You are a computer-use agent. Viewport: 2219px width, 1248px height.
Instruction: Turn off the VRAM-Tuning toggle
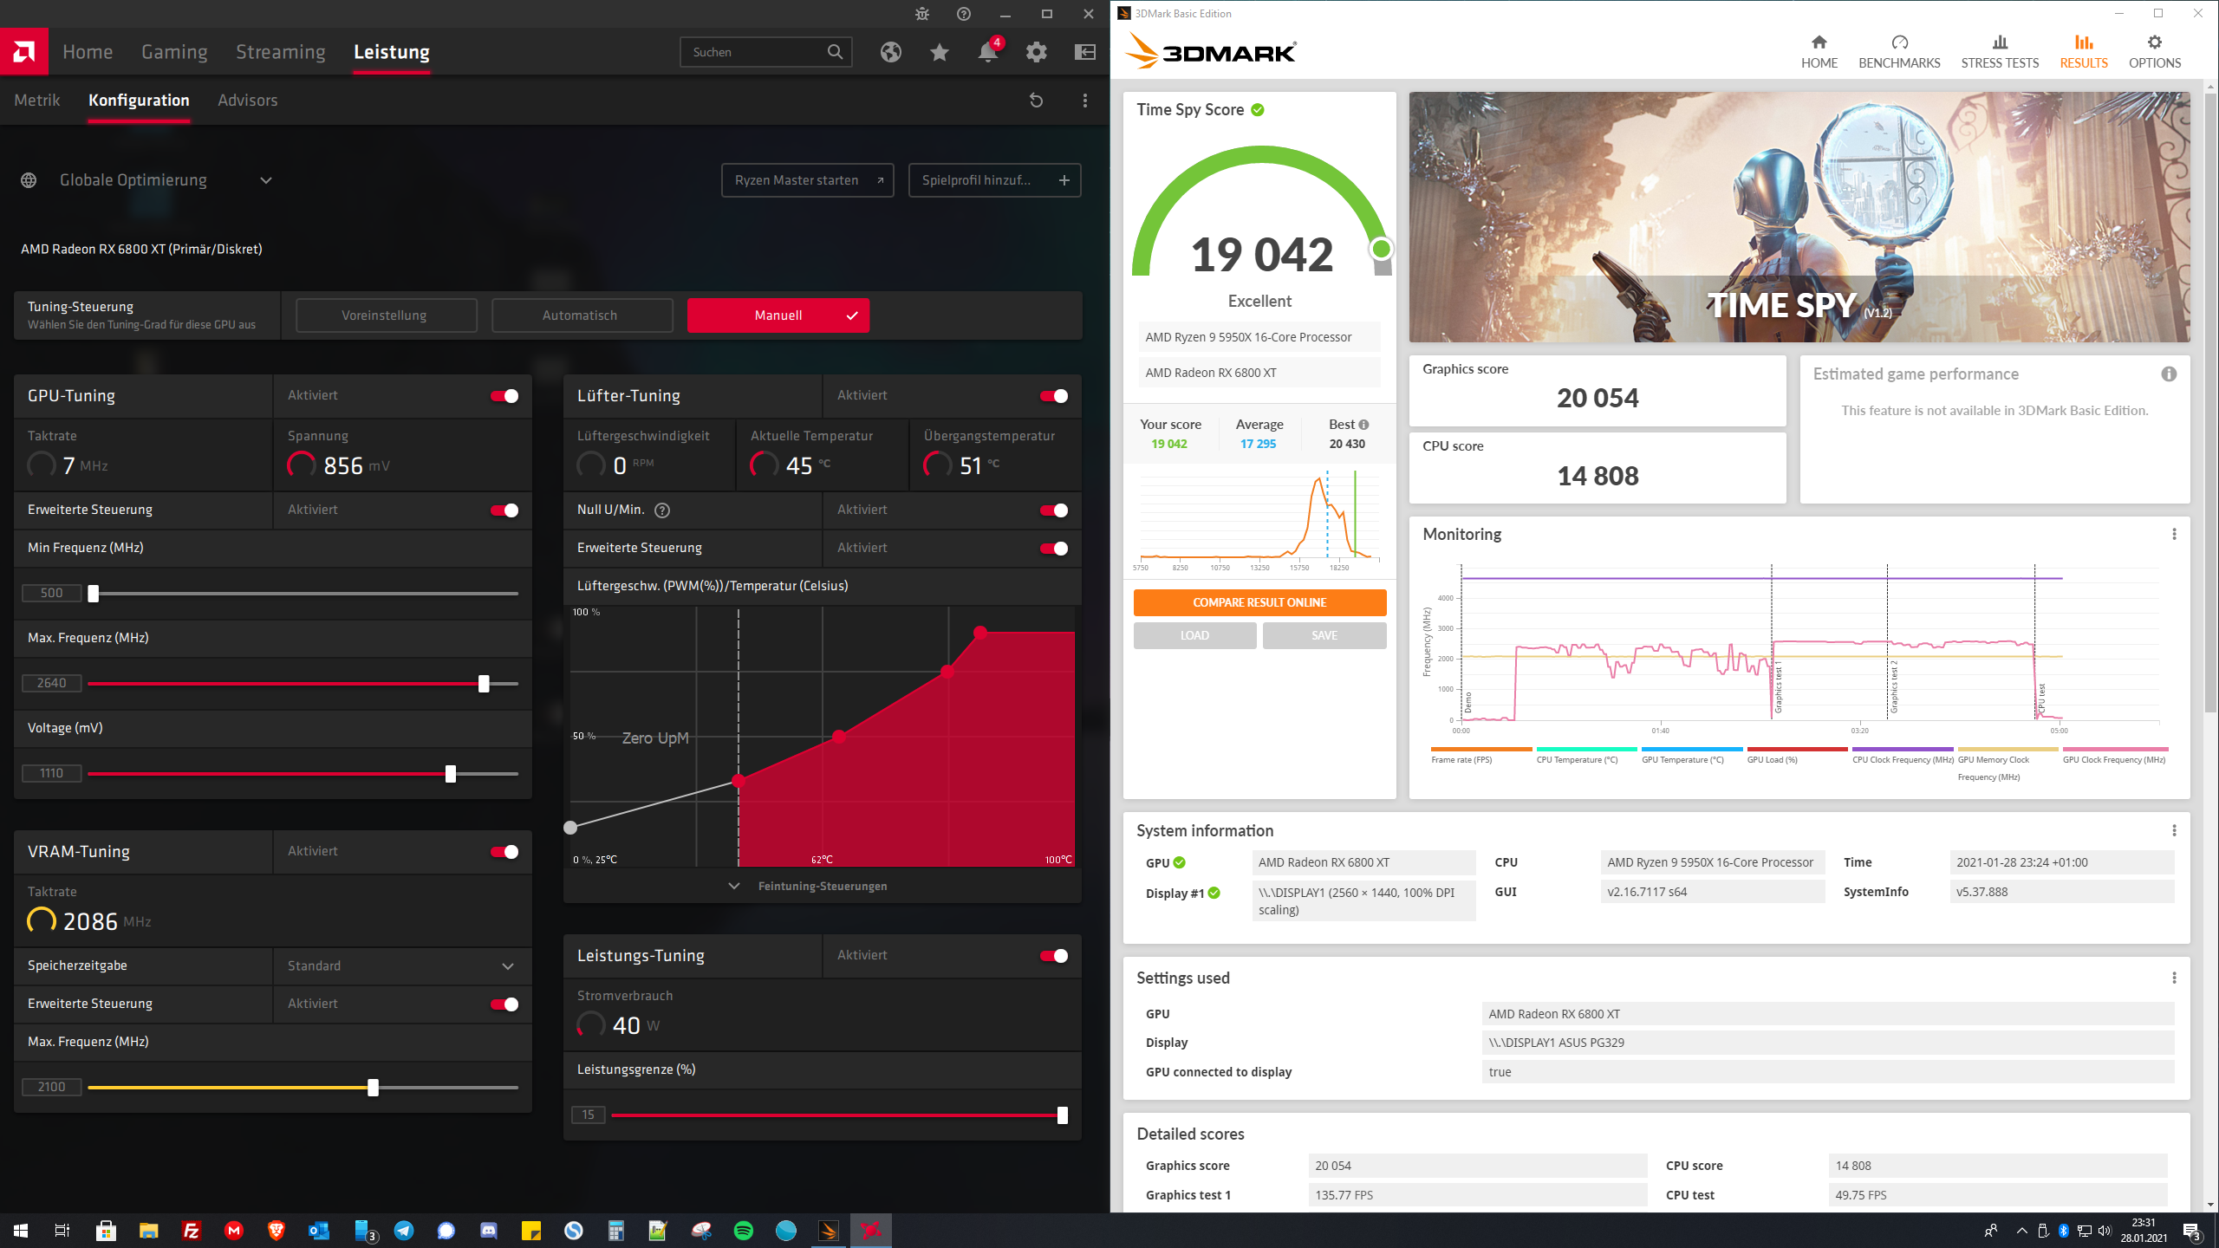point(504,852)
